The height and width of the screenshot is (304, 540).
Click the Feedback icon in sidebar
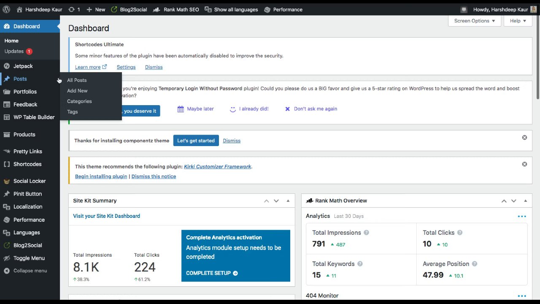pos(7,104)
